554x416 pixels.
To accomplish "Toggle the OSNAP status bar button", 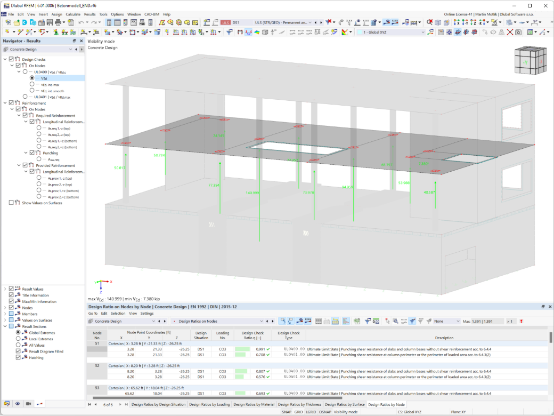I will (x=325, y=412).
